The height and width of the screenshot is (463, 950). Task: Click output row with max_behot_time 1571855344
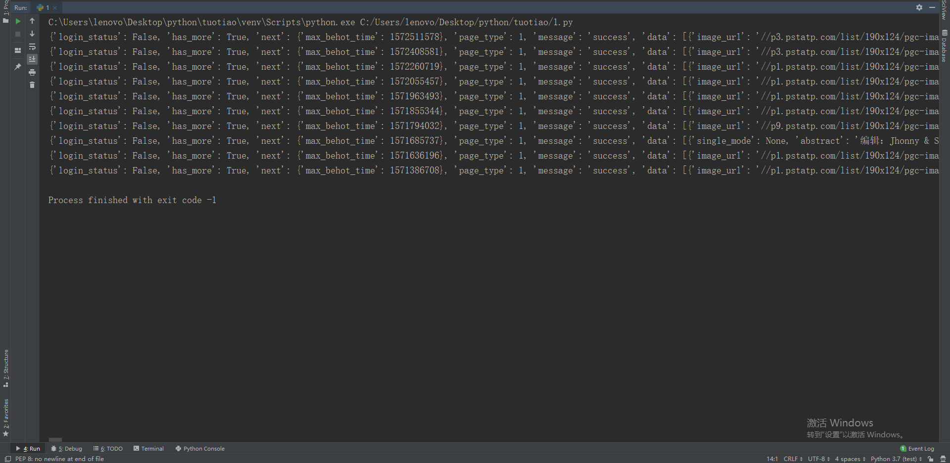493,111
